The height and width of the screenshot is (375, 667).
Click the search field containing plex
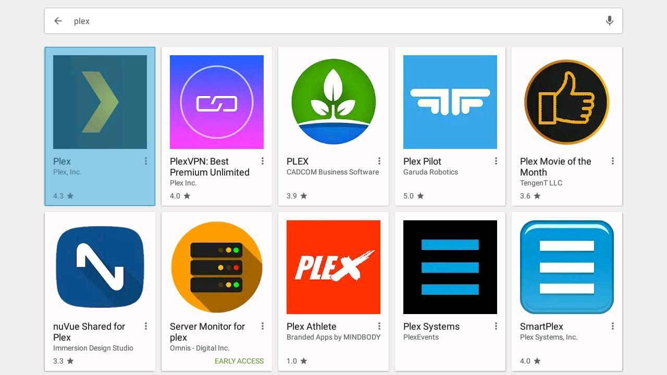333,21
